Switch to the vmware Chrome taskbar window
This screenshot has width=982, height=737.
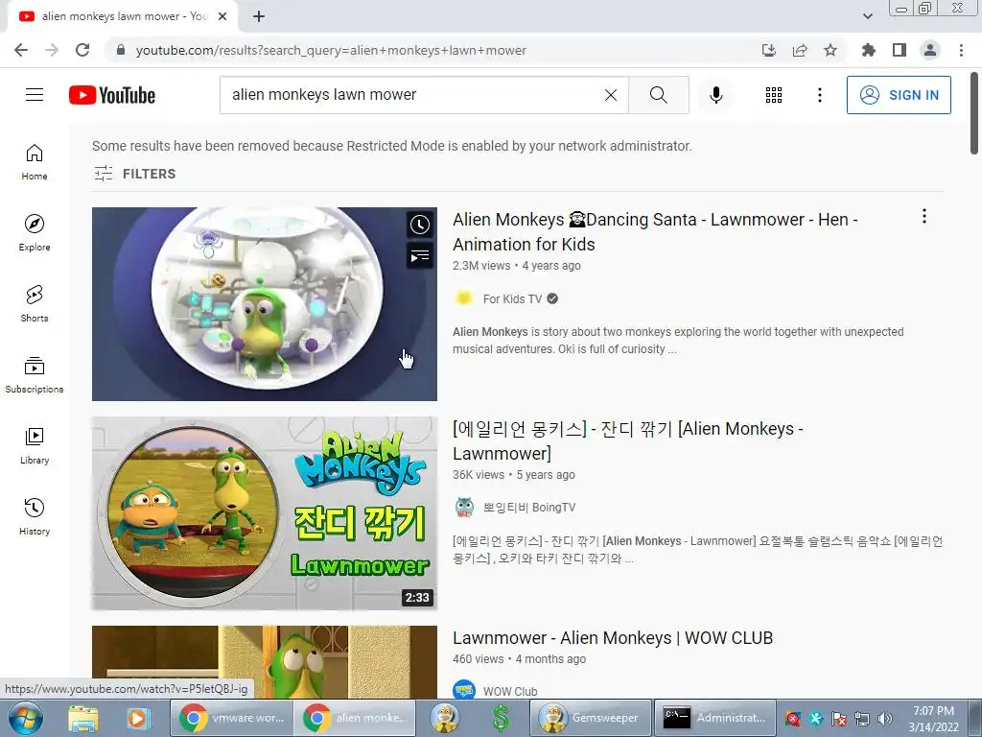pyautogui.click(x=231, y=718)
